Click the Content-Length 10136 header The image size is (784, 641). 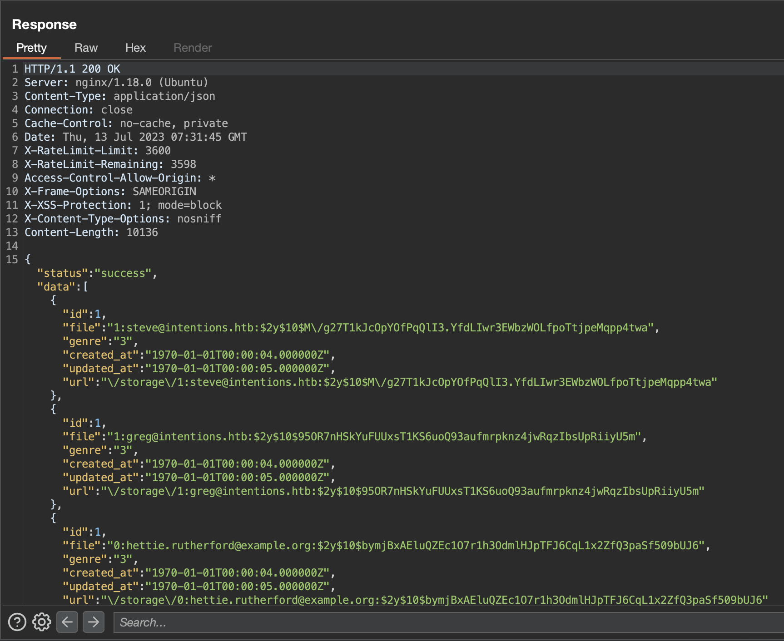click(91, 232)
